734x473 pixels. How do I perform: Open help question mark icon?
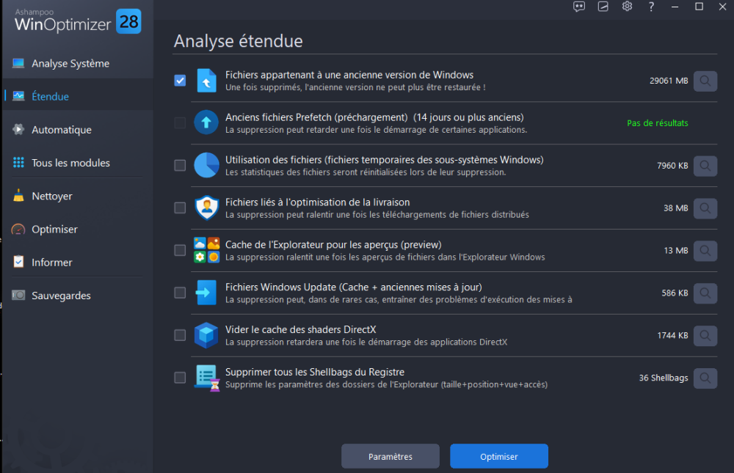tap(651, 7)
